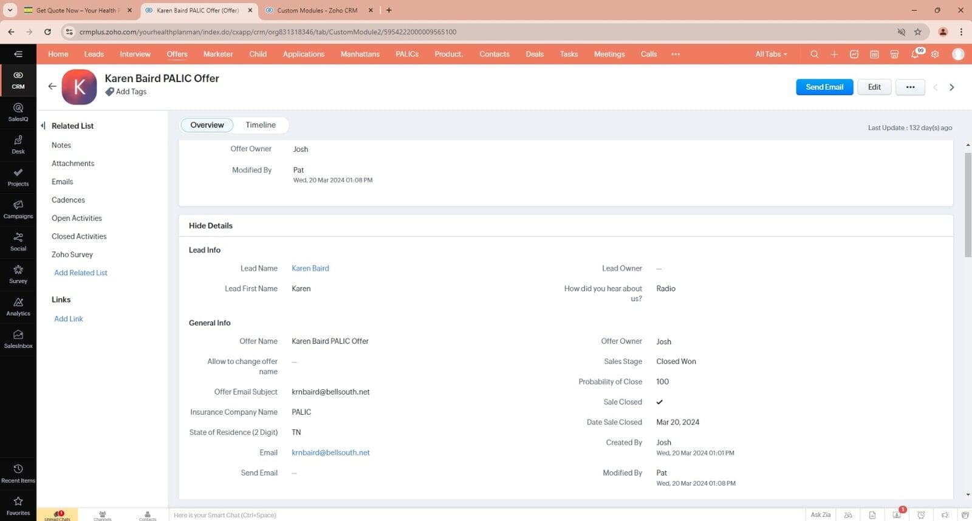Click Ask Zia in bottom bar
This screenshot has height=521, width=972.
(820, 515)
